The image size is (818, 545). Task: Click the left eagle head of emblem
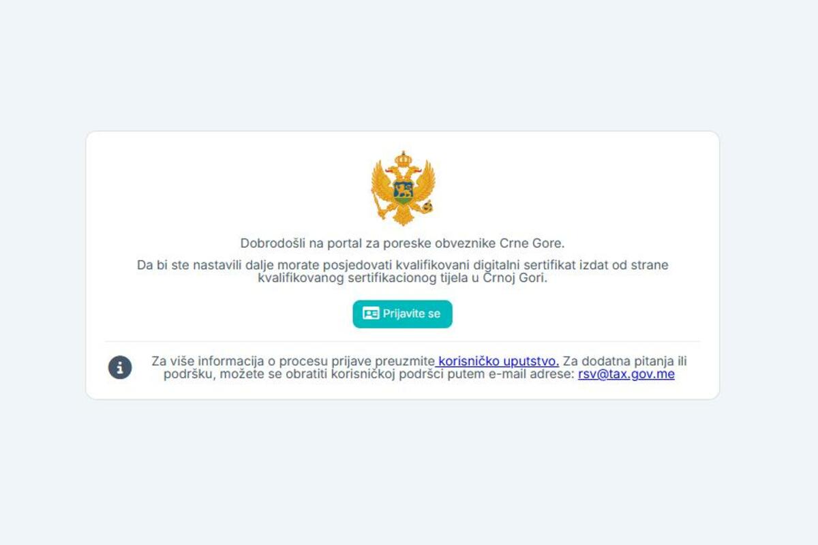click(391, 170)
